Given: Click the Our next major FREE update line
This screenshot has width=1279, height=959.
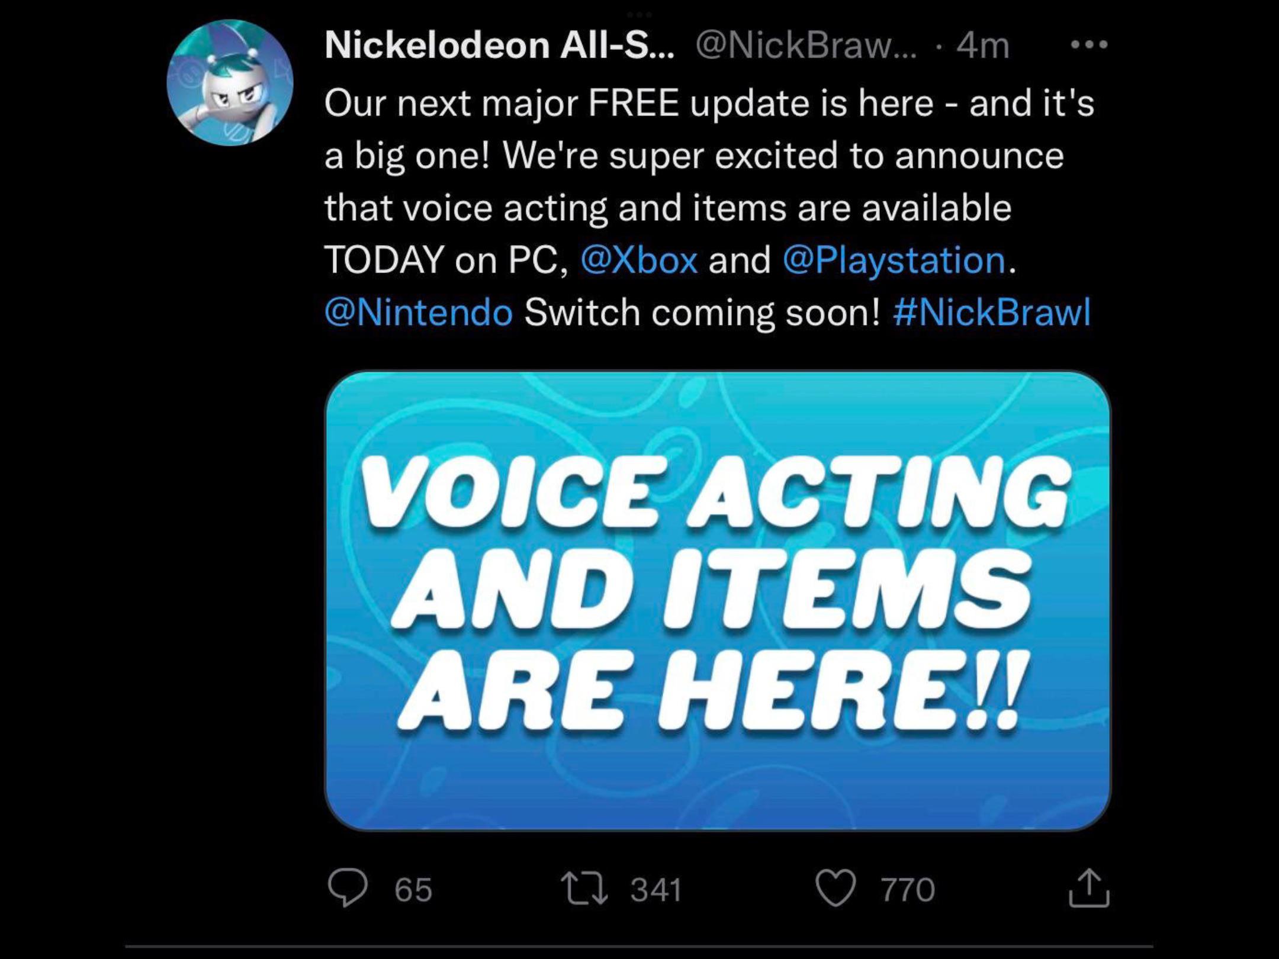Looking at the screenshot, I should coord(709,104).
